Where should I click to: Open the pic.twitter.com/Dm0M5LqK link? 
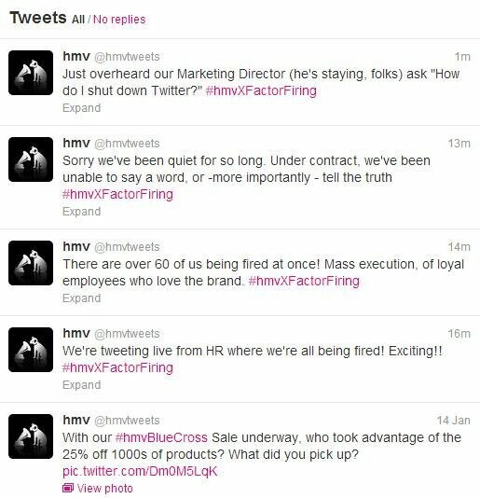[x=140, y=471]
